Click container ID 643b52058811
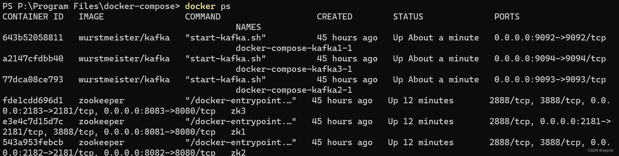 tap(33, 38)
